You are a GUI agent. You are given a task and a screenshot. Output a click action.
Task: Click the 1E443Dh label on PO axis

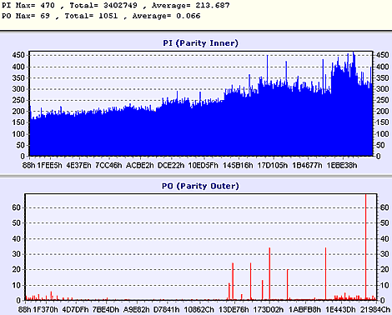pyautogui.click(x=340, y=309)
